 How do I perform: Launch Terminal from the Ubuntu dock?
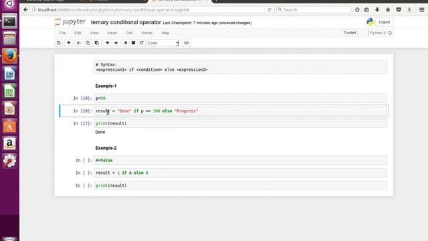coord(9,21)
